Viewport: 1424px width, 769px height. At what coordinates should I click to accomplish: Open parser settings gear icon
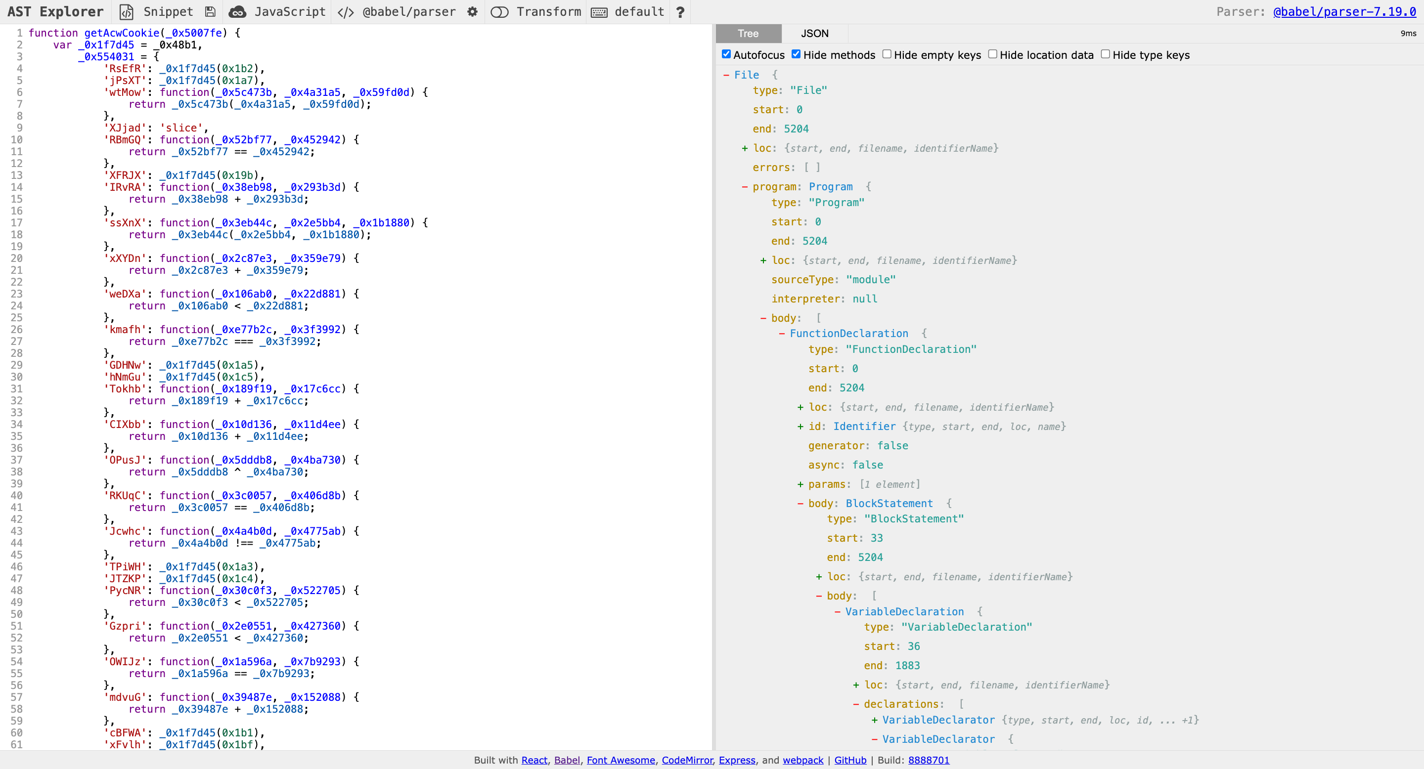[472, 11]
